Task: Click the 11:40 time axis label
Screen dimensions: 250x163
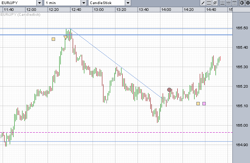Action: pos(9,10)
